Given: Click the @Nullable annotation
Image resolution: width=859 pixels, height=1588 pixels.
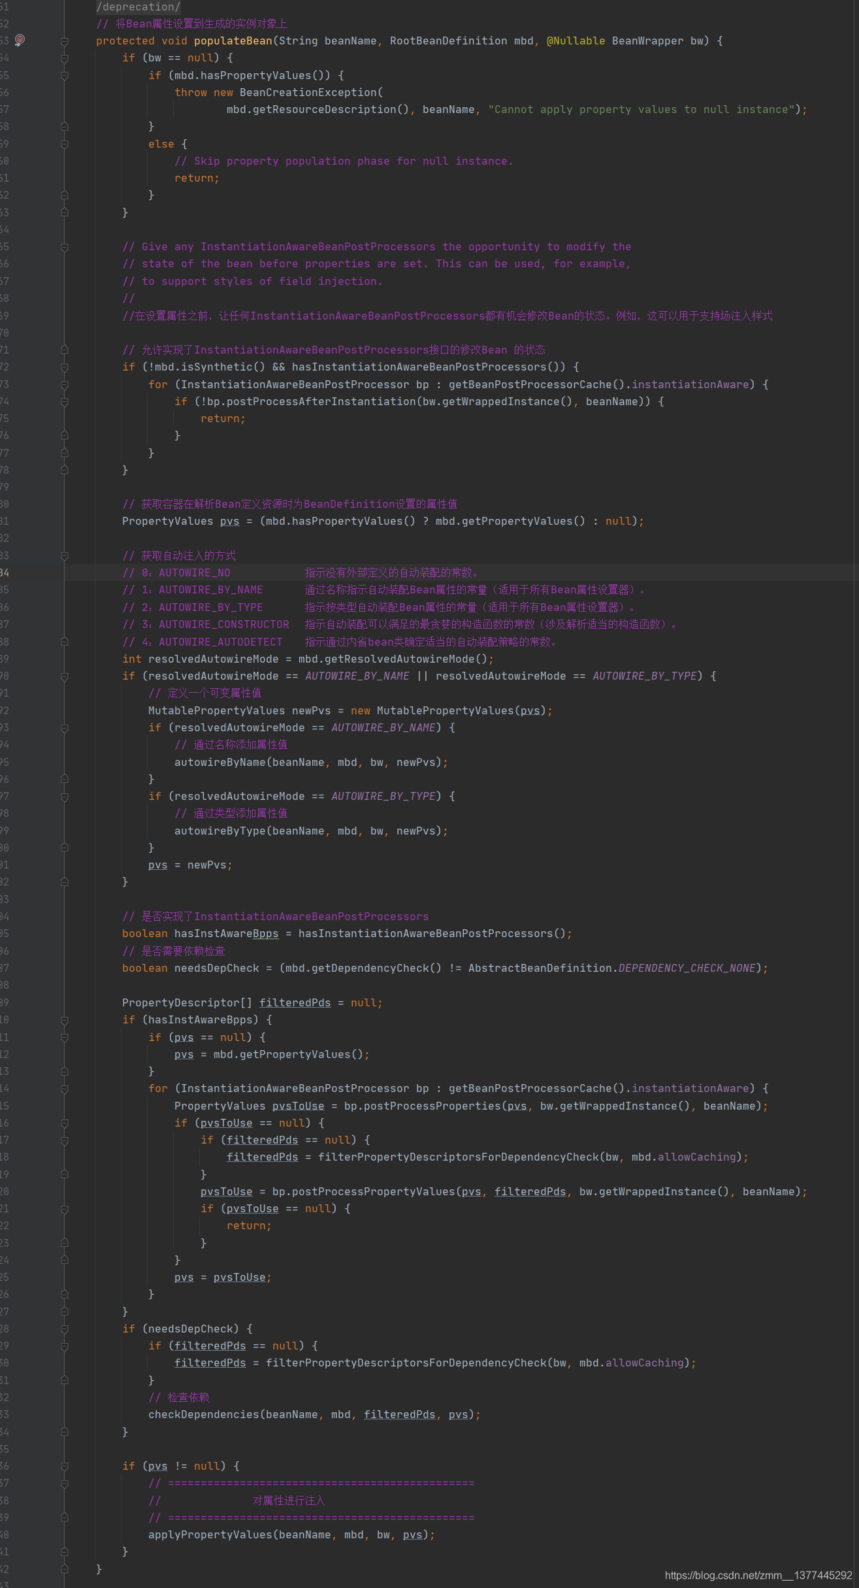Looking at the screenshot, I should tap(575, 41).
